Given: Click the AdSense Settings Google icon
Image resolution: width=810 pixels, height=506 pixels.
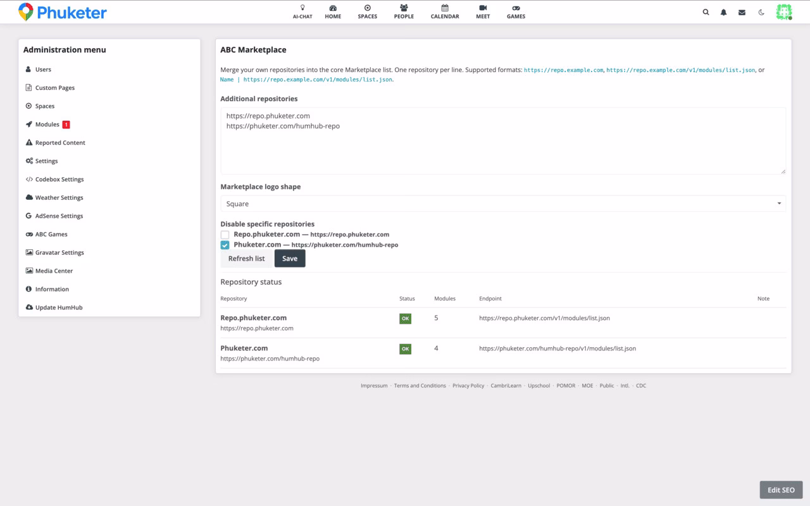Looking at the screenshot, I should tap(28, 216).
